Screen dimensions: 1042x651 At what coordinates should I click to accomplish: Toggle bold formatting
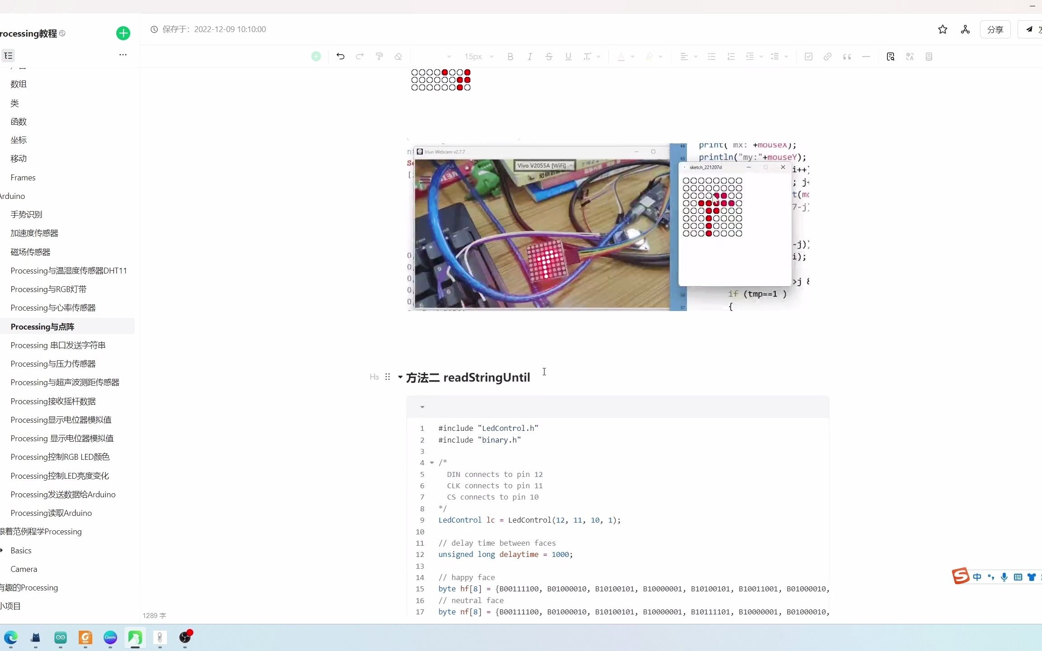coord(510,57)
